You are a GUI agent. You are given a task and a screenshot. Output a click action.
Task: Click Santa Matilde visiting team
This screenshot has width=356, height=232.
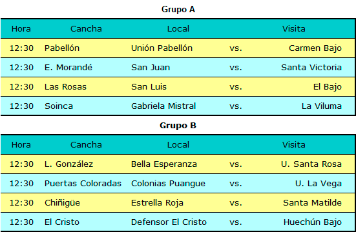312,203
